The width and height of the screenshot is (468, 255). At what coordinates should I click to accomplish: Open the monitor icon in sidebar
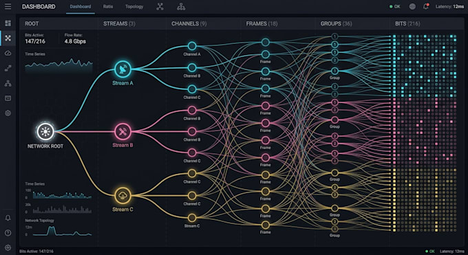[8, 98]
